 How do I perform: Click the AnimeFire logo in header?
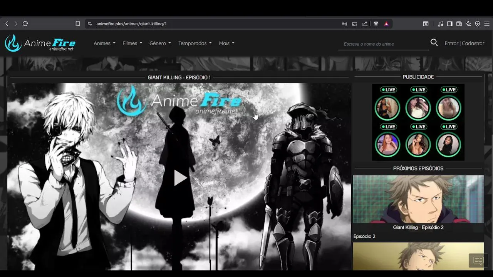(x=40, y=43)
